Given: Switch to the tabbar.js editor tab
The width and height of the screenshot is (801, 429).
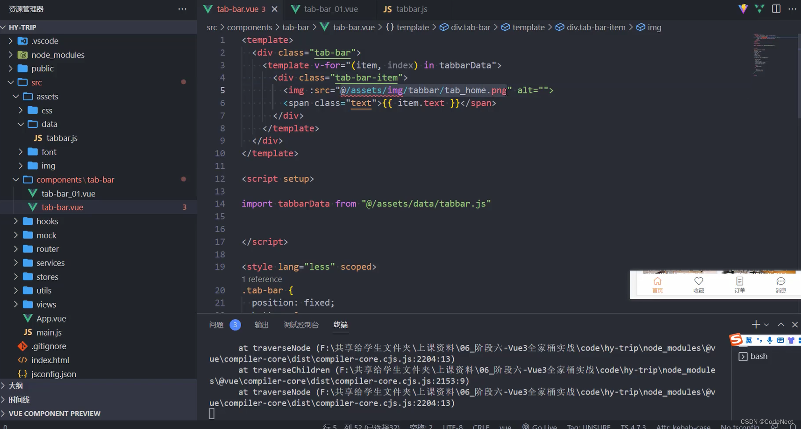Looking at the screenshot, I should point(405,9).
